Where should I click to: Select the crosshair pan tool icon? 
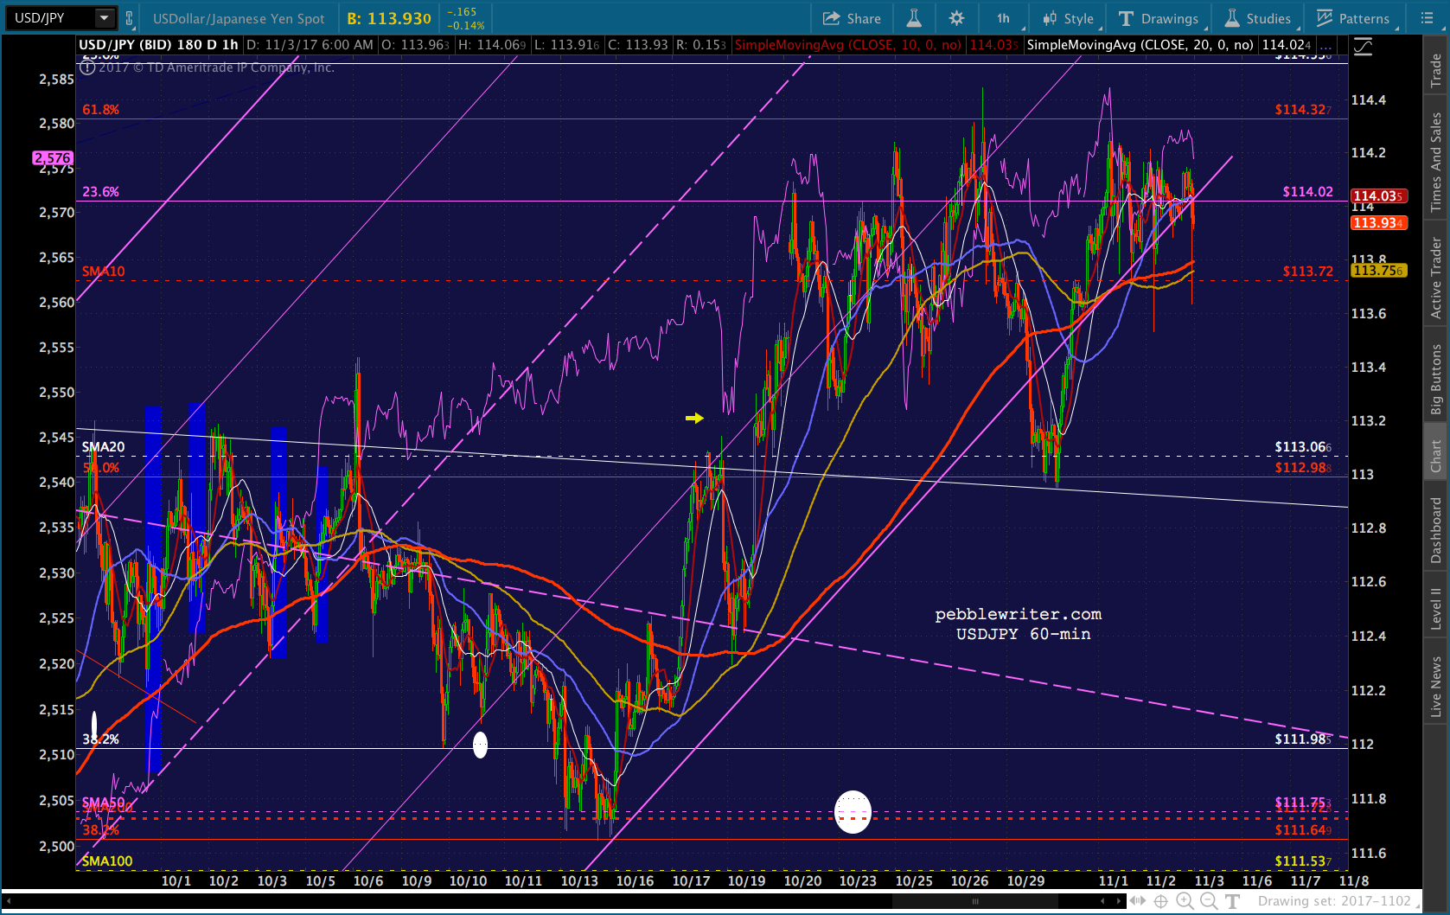coord(1161,901)
